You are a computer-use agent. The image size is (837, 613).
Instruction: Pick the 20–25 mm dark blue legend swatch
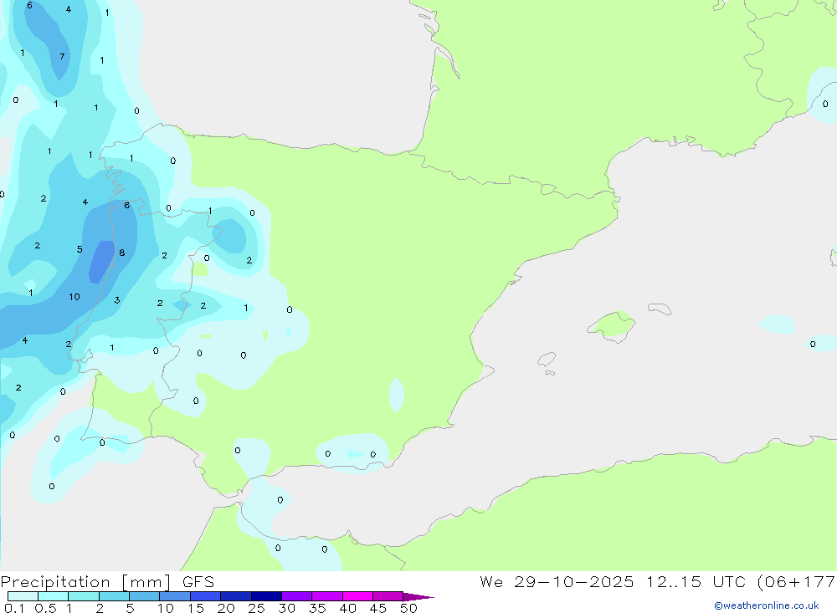[235, 596]
